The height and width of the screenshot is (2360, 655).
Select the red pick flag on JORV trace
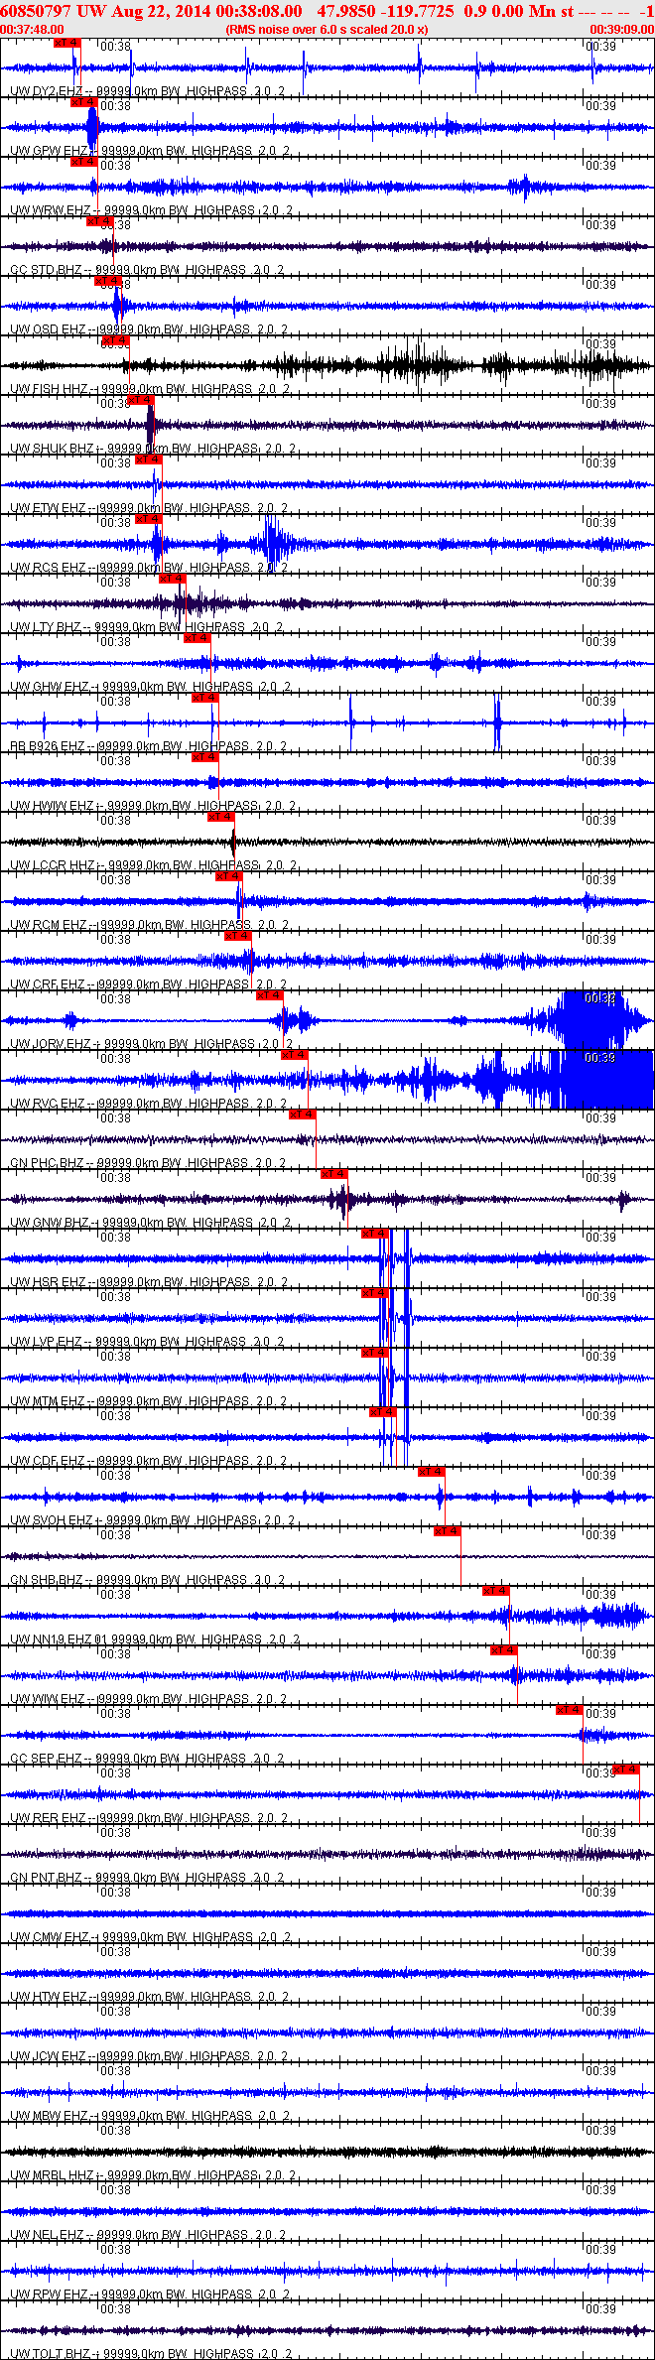point(270,995)
